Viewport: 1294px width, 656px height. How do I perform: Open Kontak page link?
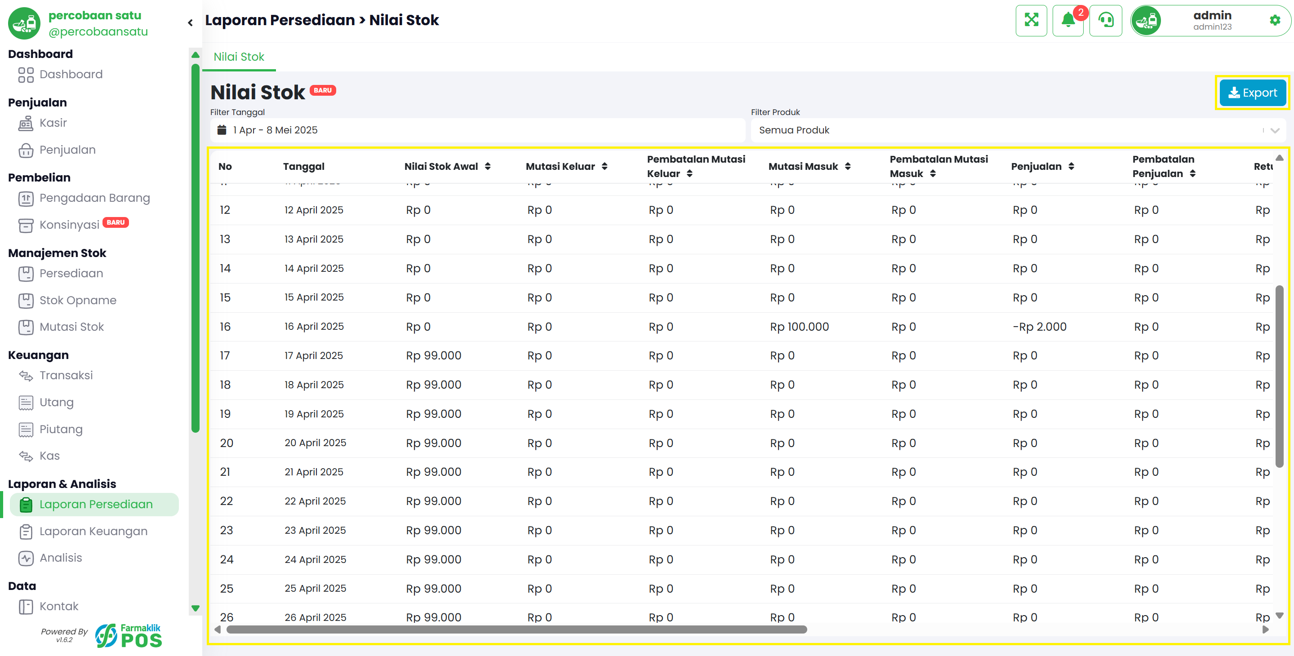click(x=59, y=607)
